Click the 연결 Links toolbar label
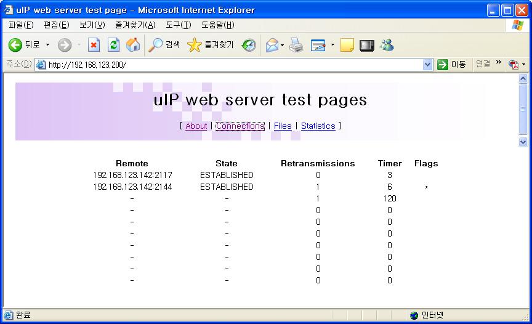 click(483, 64)
